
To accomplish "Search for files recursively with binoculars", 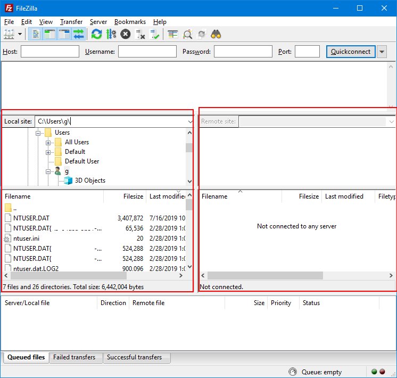I will point(216,34).
